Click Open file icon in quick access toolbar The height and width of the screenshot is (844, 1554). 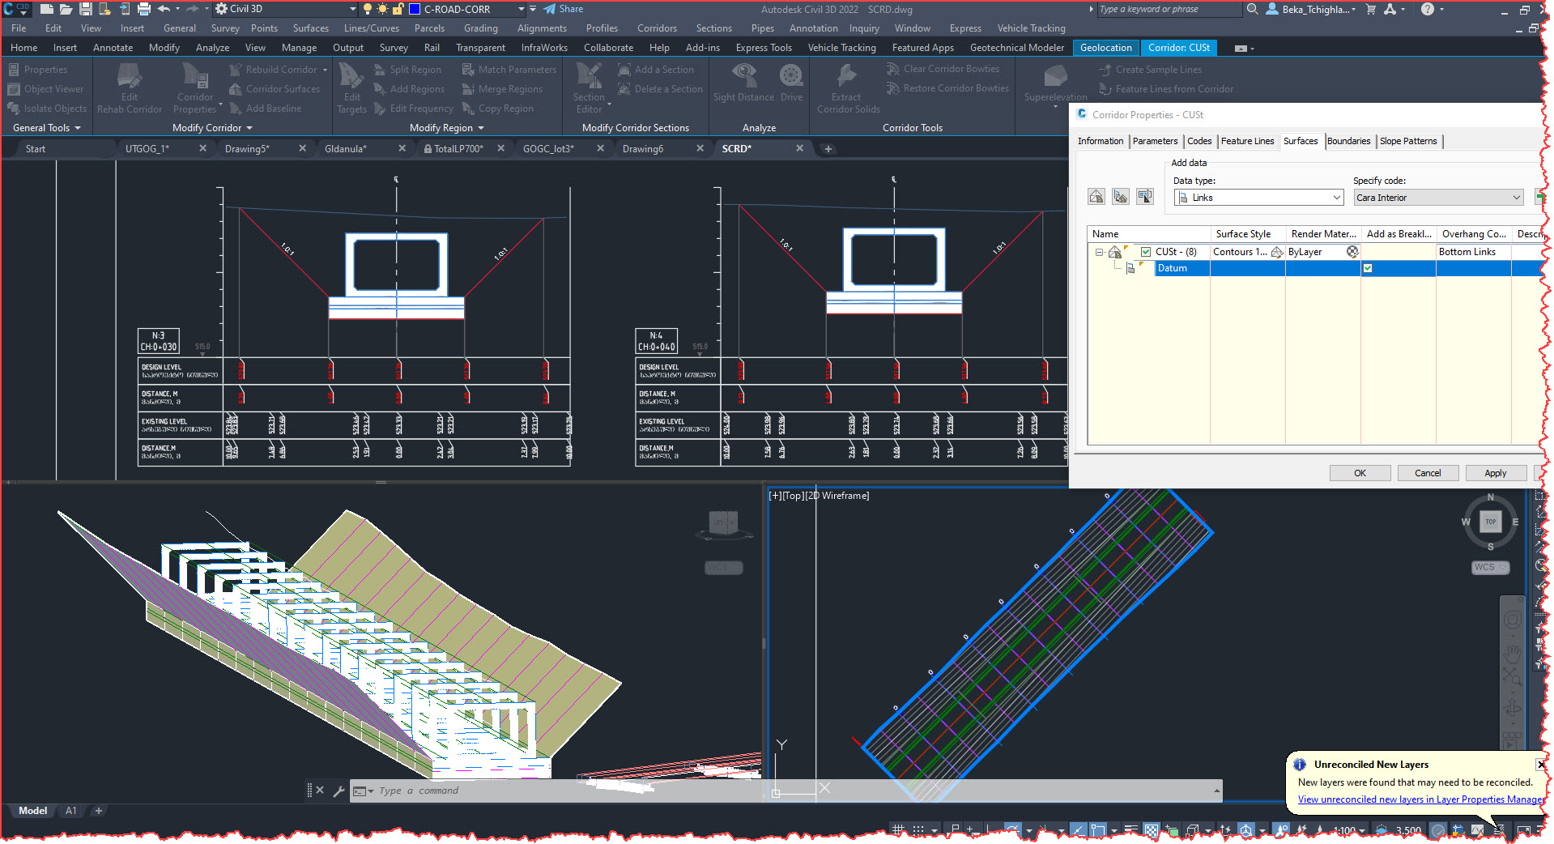click(66, 9)
